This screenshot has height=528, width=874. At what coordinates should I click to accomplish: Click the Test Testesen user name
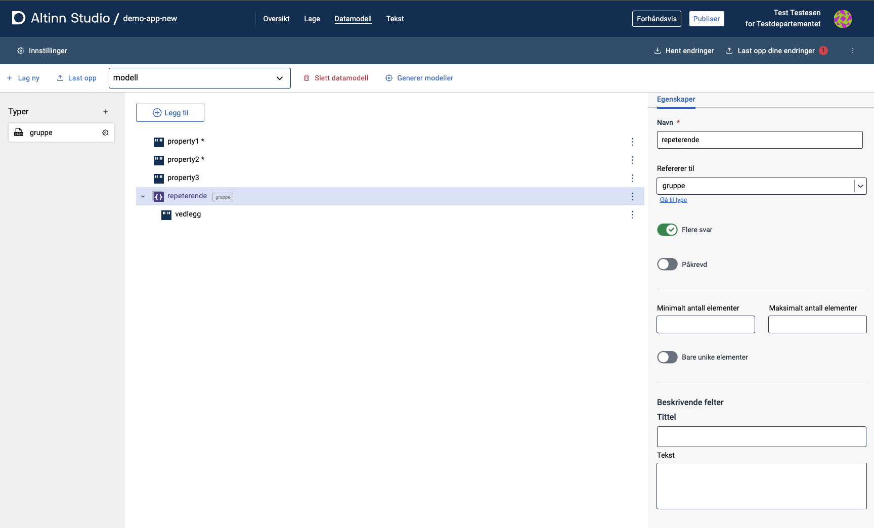click(x=797, y=13)
